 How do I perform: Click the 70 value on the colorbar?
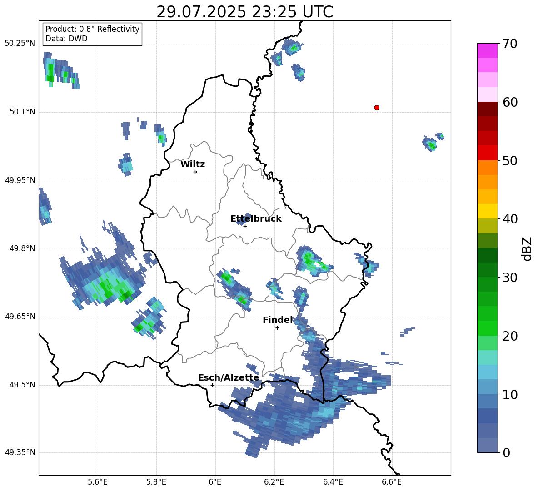[x=510, y=44]
